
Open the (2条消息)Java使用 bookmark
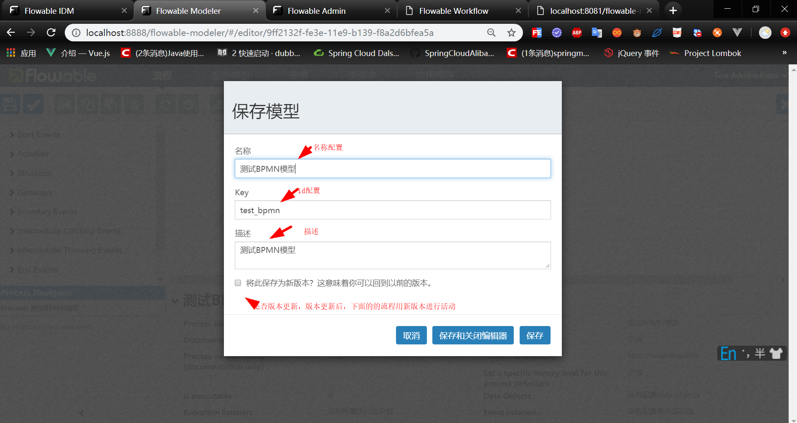163,53
